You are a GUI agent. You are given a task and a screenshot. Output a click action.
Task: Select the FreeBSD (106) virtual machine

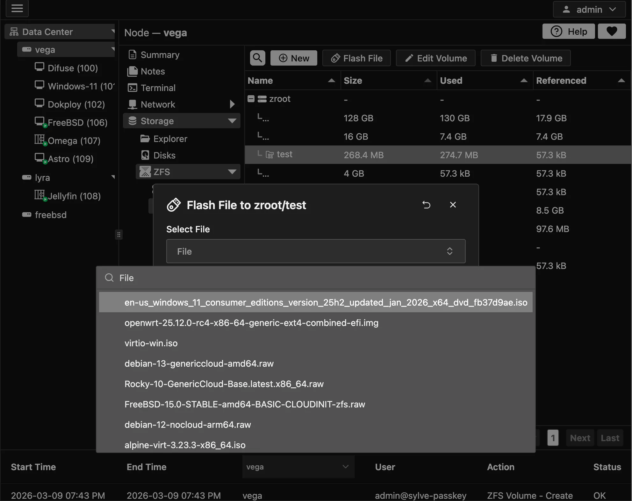point(77,123)
